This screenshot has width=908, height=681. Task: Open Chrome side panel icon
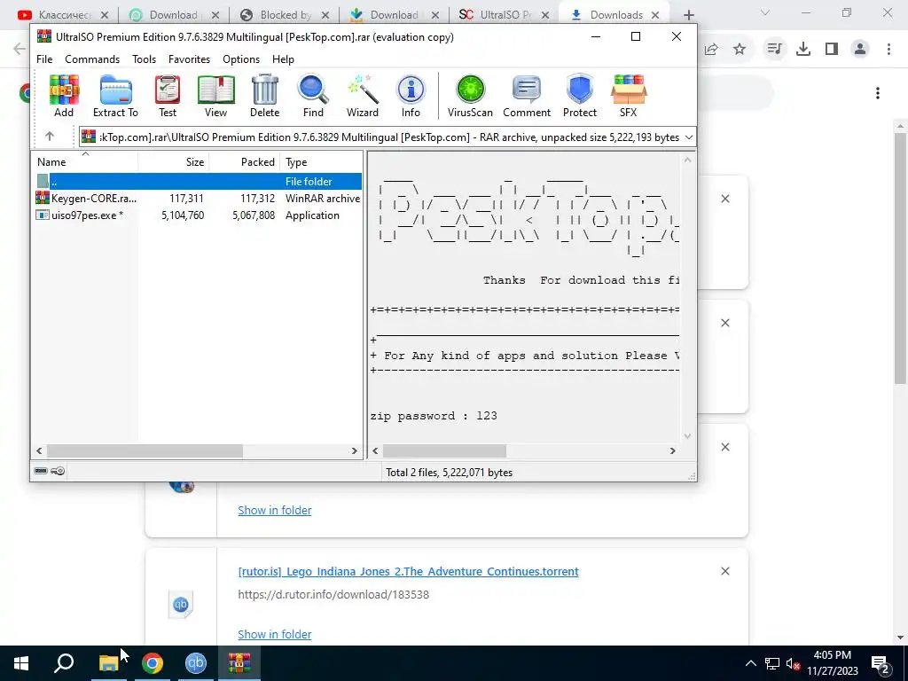(x=832, y=50)
